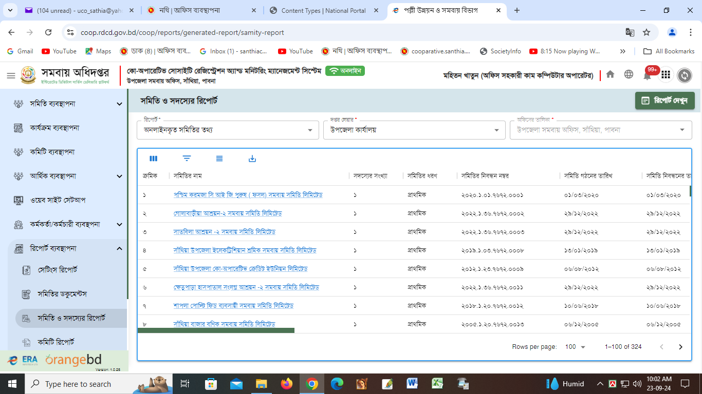The image size is (702, 394).
Task: Open the apps grid icon
Action: (x=666, y=75)
